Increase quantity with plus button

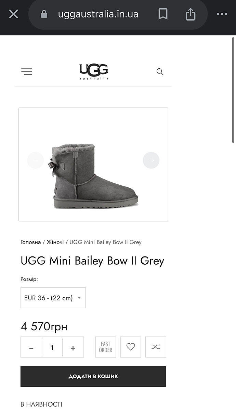click(73, 348)
